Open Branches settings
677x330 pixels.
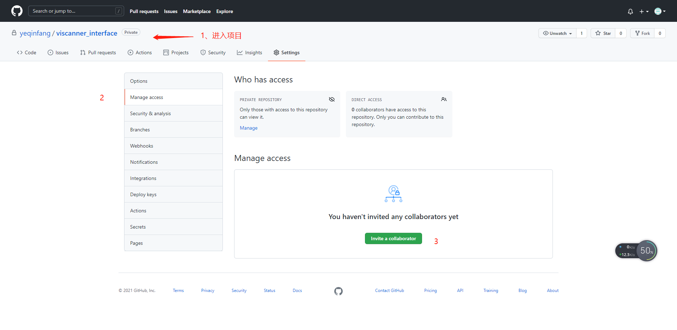pyautogui.click(x=173, y=130)
